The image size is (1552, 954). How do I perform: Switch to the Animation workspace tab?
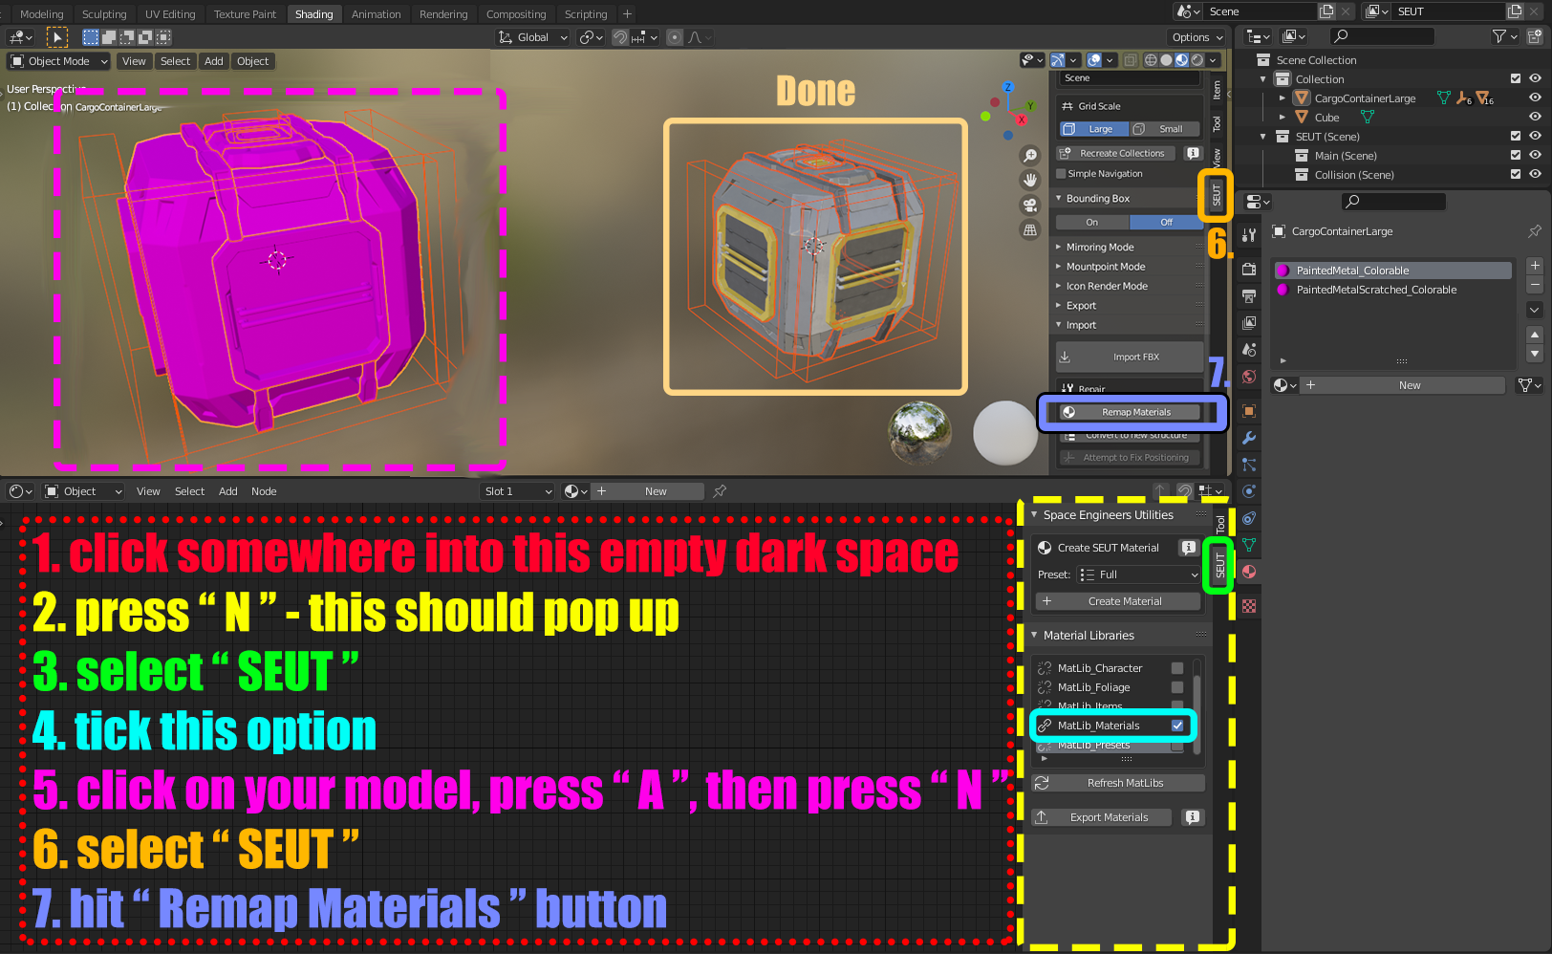point(377,14)
